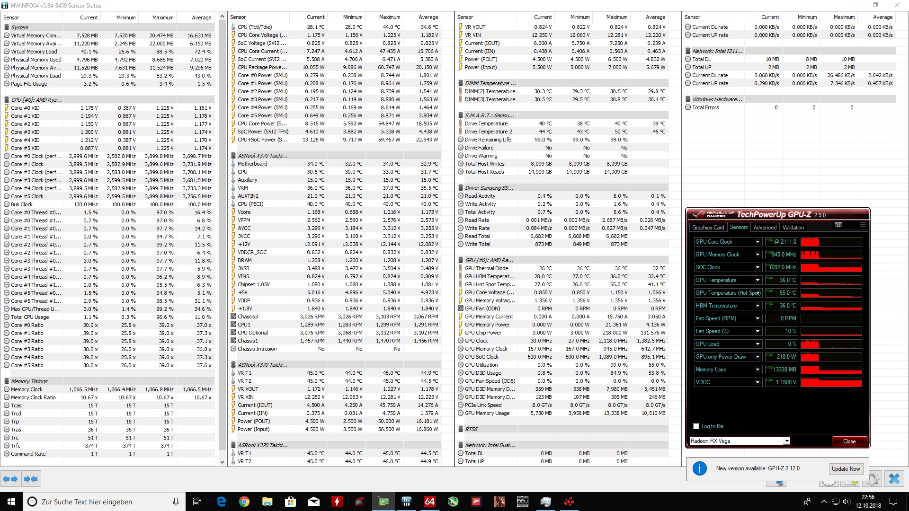Viewport: 909px width, 511px height.
Task: Open the red lightning bolt taskbar app
Action: (337, 502)
